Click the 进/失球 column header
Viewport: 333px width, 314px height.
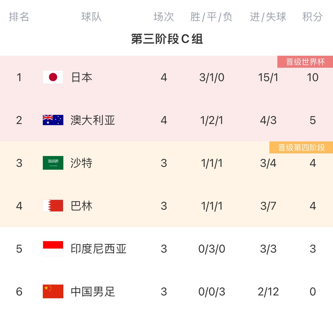coord(268,17)
